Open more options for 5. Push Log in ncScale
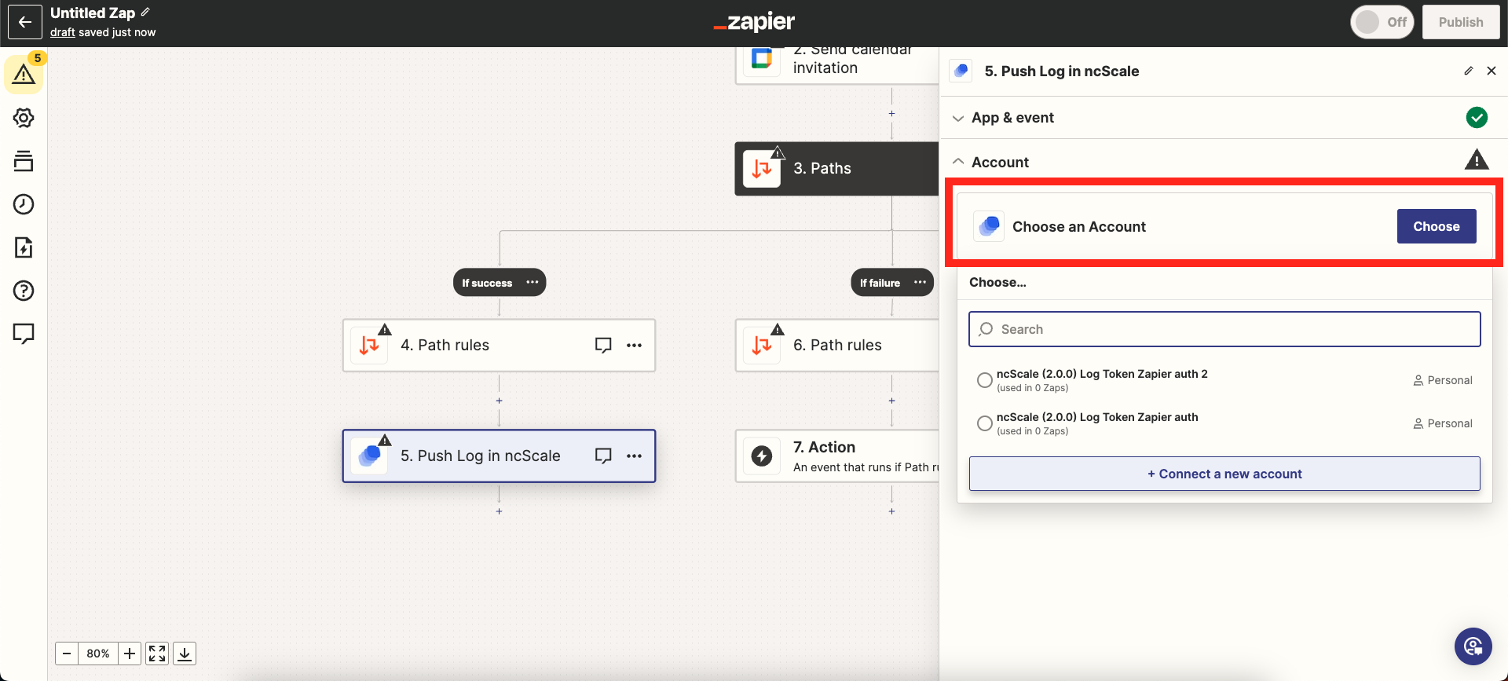 (x=635, y=456)
